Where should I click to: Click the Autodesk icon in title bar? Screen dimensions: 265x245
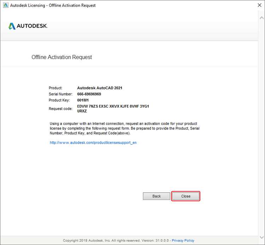click(x=6, y=5)
